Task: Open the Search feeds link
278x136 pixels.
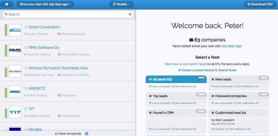Action: coord(226,70)
